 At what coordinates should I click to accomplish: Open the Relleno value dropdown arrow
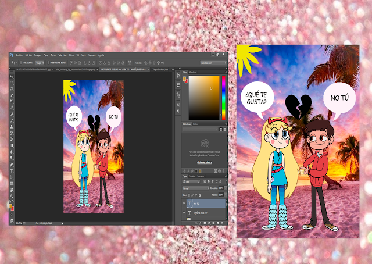(x=225, y=195)
